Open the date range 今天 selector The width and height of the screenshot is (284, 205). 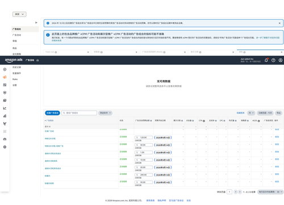pyautogui.click(x=265, y=113)
